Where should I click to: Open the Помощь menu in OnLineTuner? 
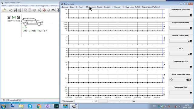click(53, 6)
